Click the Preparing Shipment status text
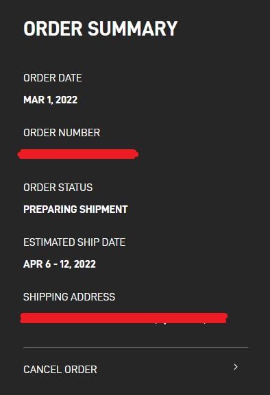Screen dimensions: 270x395 pos(75,209)
